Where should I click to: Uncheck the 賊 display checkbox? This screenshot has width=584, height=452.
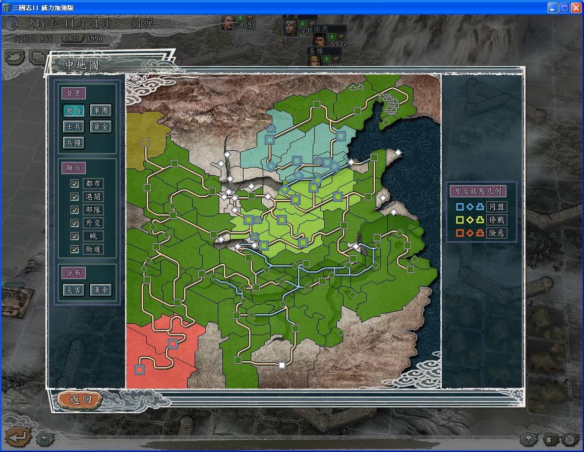click(x=75, y=236)
